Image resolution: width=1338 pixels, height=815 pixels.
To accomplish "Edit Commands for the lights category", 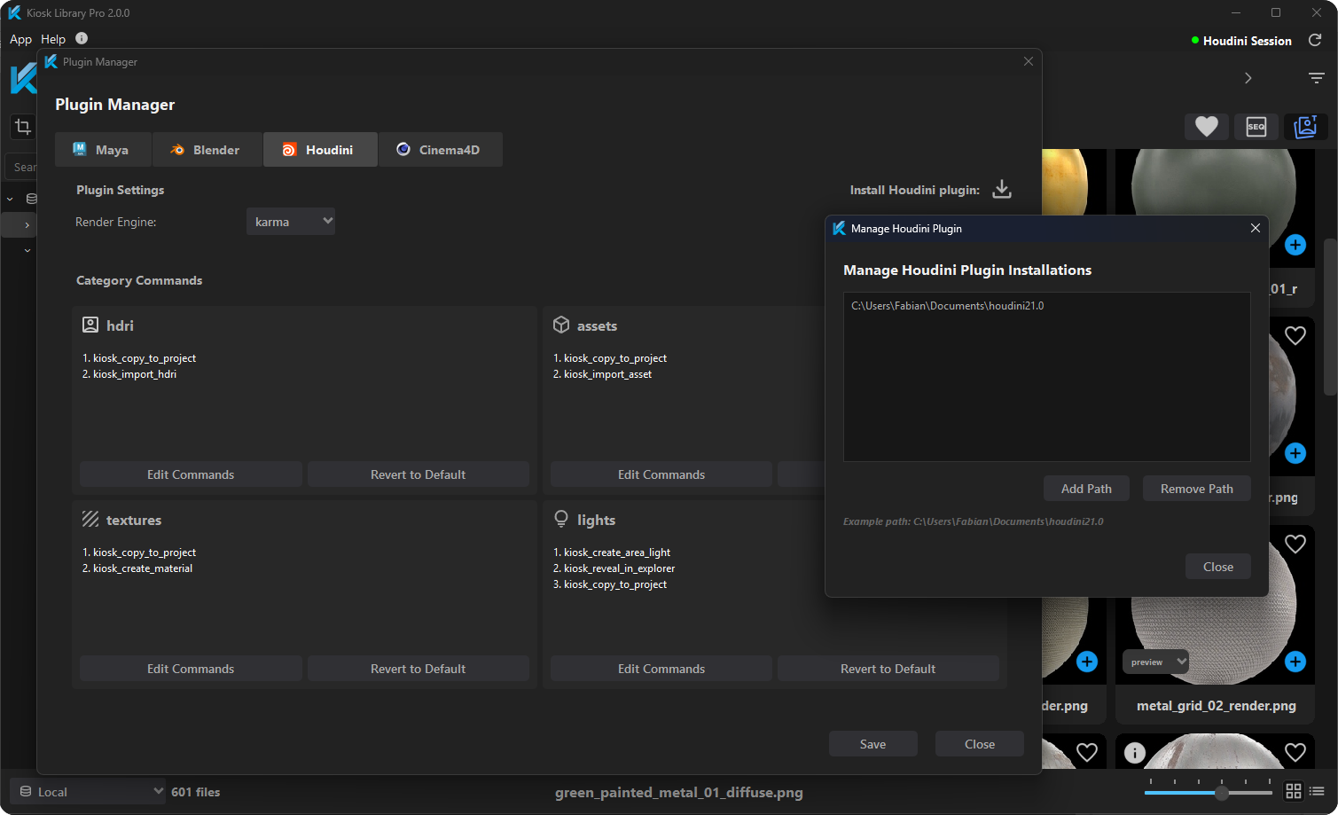I will tap(661, 668).
